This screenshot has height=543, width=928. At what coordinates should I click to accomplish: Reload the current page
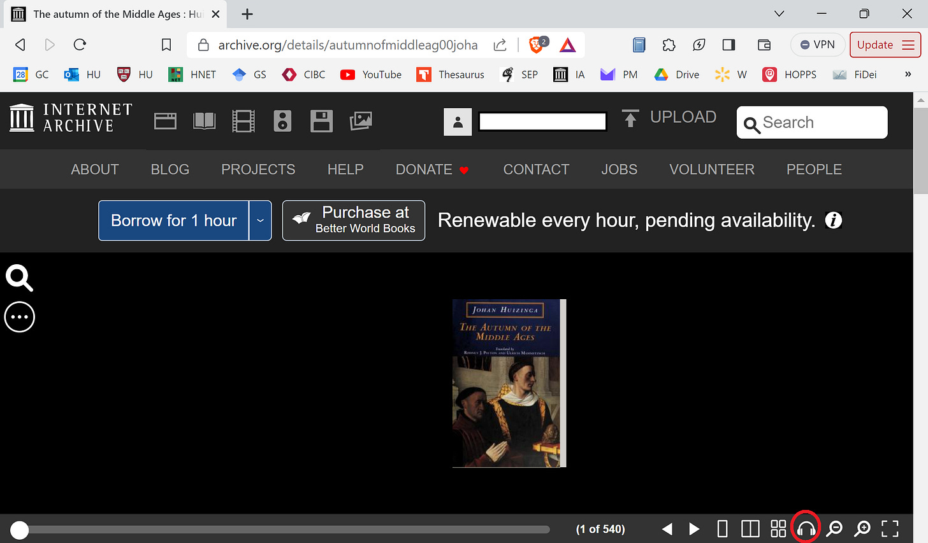(80, 45)
